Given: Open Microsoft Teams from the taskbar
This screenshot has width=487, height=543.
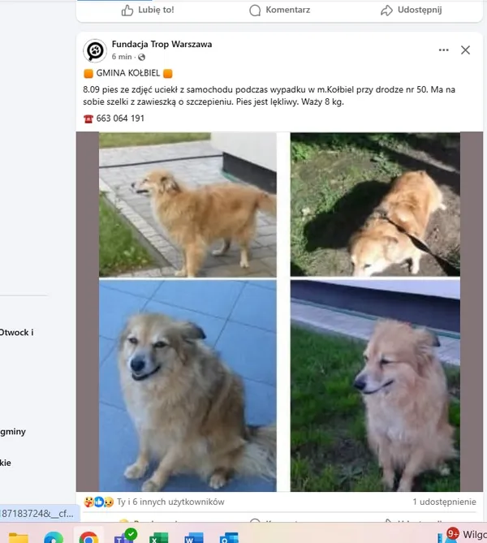Looking at the screenshot, I should click(x=125, y=537).
